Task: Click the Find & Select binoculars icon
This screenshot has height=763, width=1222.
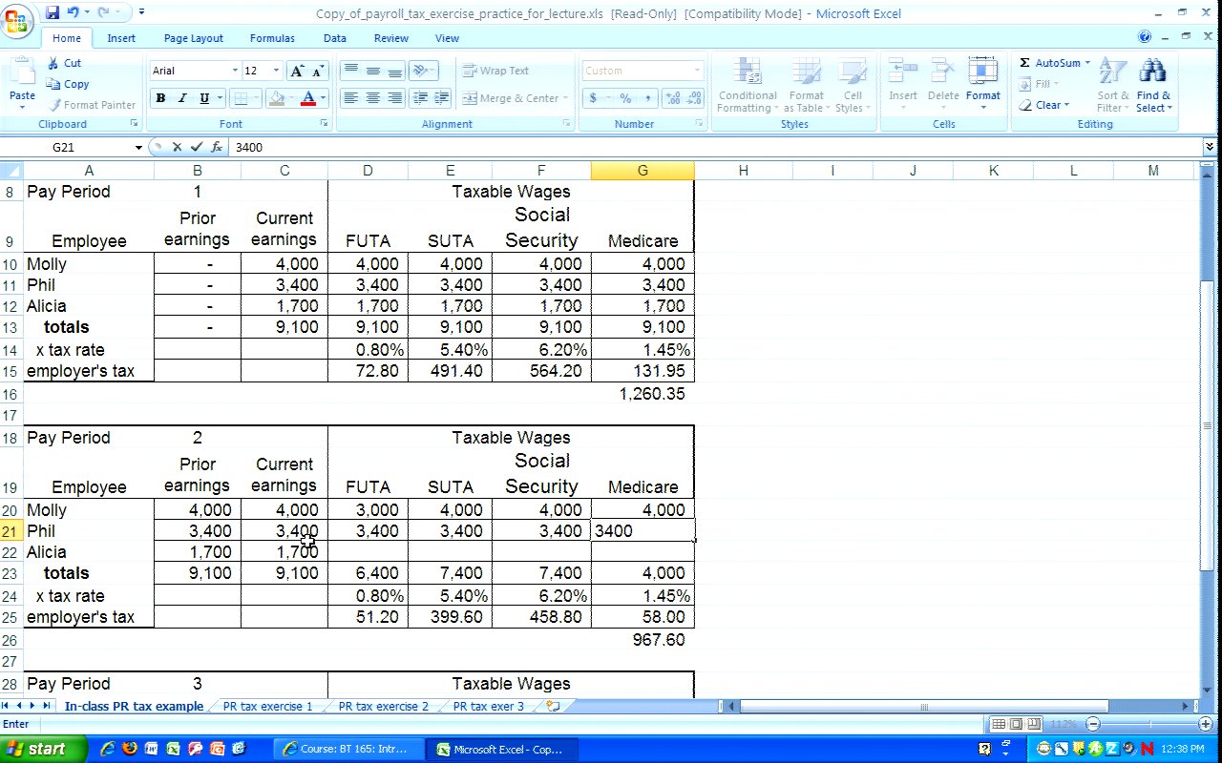Action: click(1153, 72)
